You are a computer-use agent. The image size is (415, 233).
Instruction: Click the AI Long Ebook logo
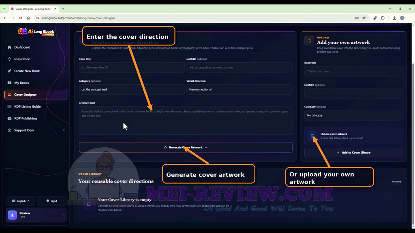click(36, 32)
